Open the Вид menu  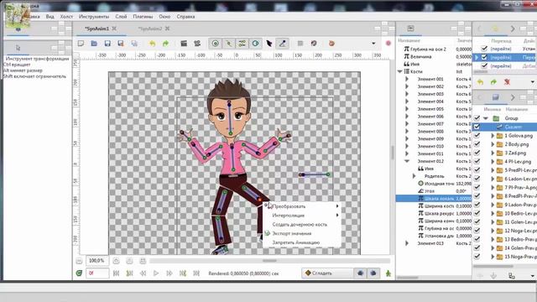(x=50, y=17)
